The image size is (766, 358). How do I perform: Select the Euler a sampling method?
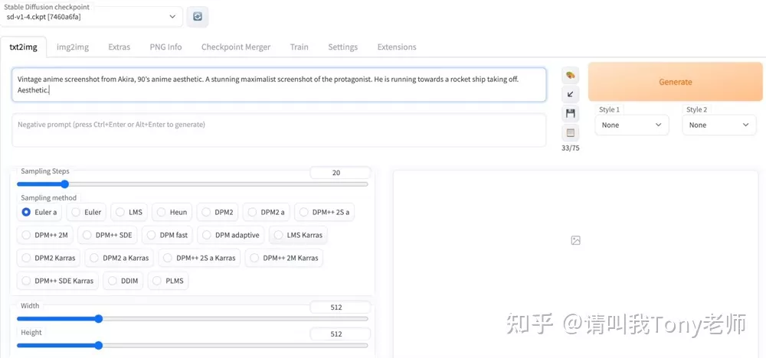click(40, 212)
